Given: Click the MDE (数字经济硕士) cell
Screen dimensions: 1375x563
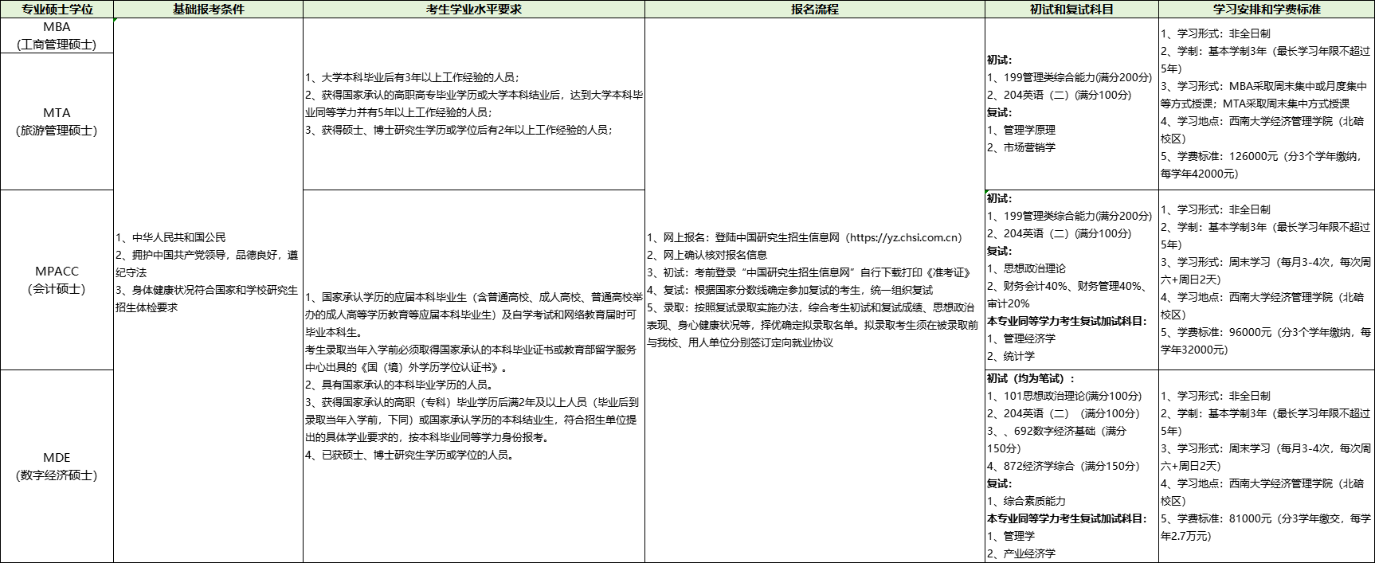Looking at the screenshot, I should (x=57, y=466).
